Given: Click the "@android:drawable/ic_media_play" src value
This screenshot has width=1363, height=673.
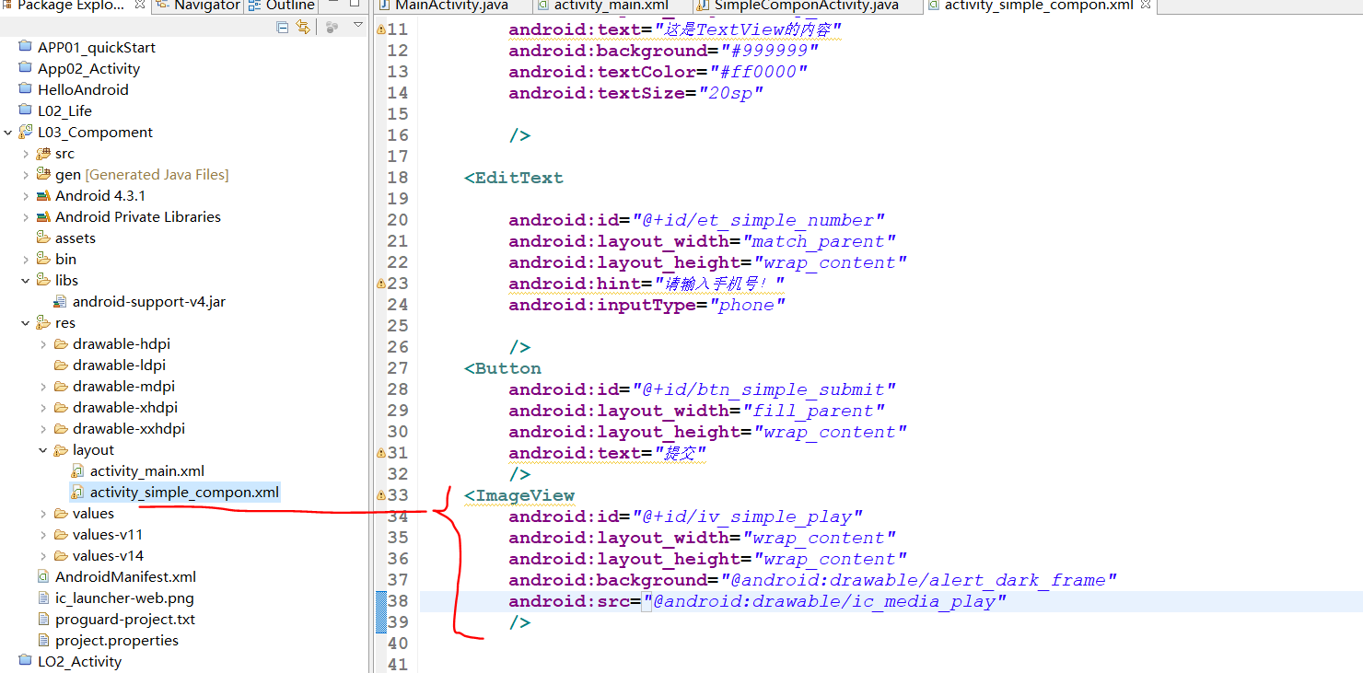Looking at the screenshot, I should (x=824, y=601).
